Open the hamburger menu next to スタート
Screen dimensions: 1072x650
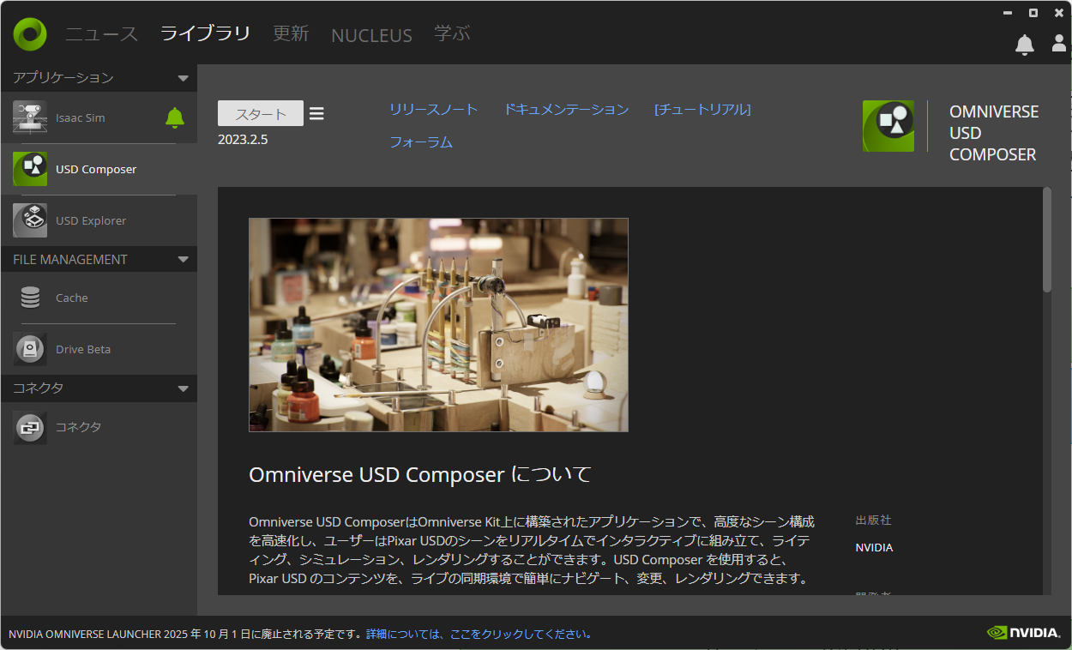(316, 112)
